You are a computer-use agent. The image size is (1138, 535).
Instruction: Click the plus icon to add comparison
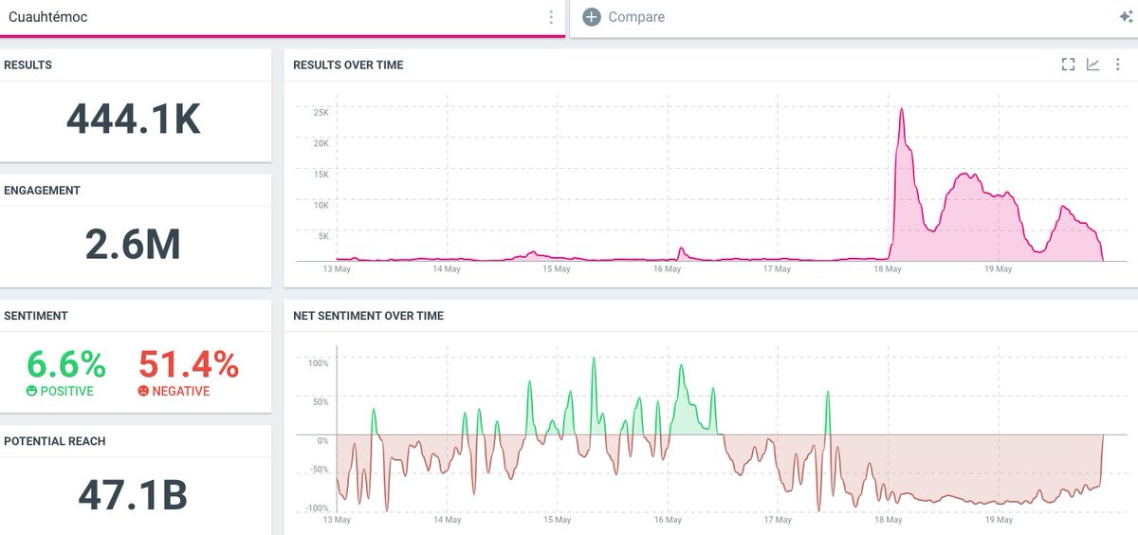coord(592,17)
